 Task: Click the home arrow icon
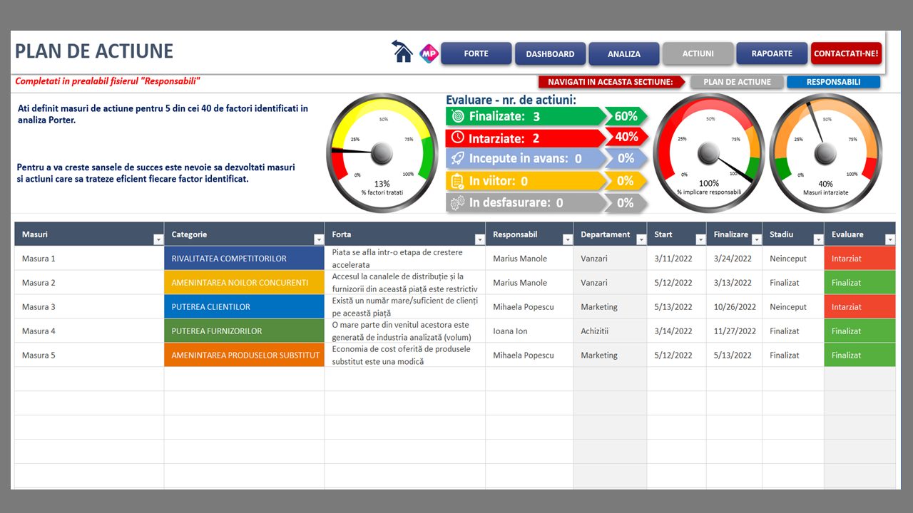tap(402, 51)
